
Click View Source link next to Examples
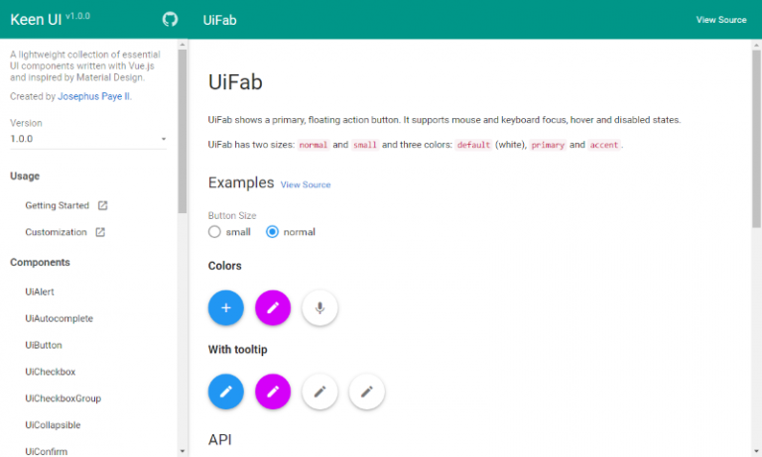point(306,184)
